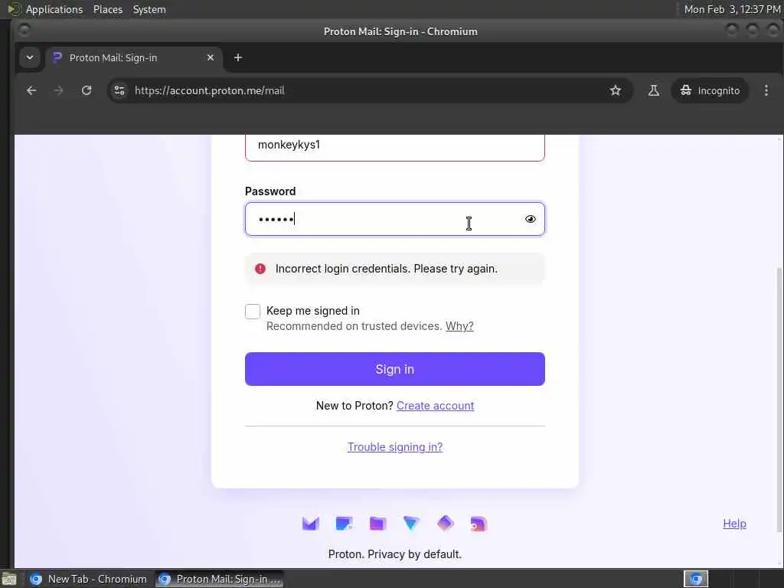Open site information icon in the address bar
Viewport: 784px width, 588px height.
pyautogui.click(x=119, y=90)
